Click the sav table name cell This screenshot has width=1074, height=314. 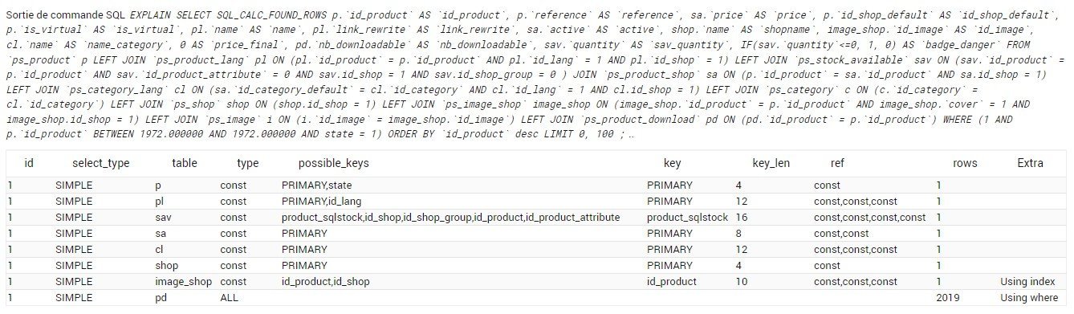(x=163, y=218)
